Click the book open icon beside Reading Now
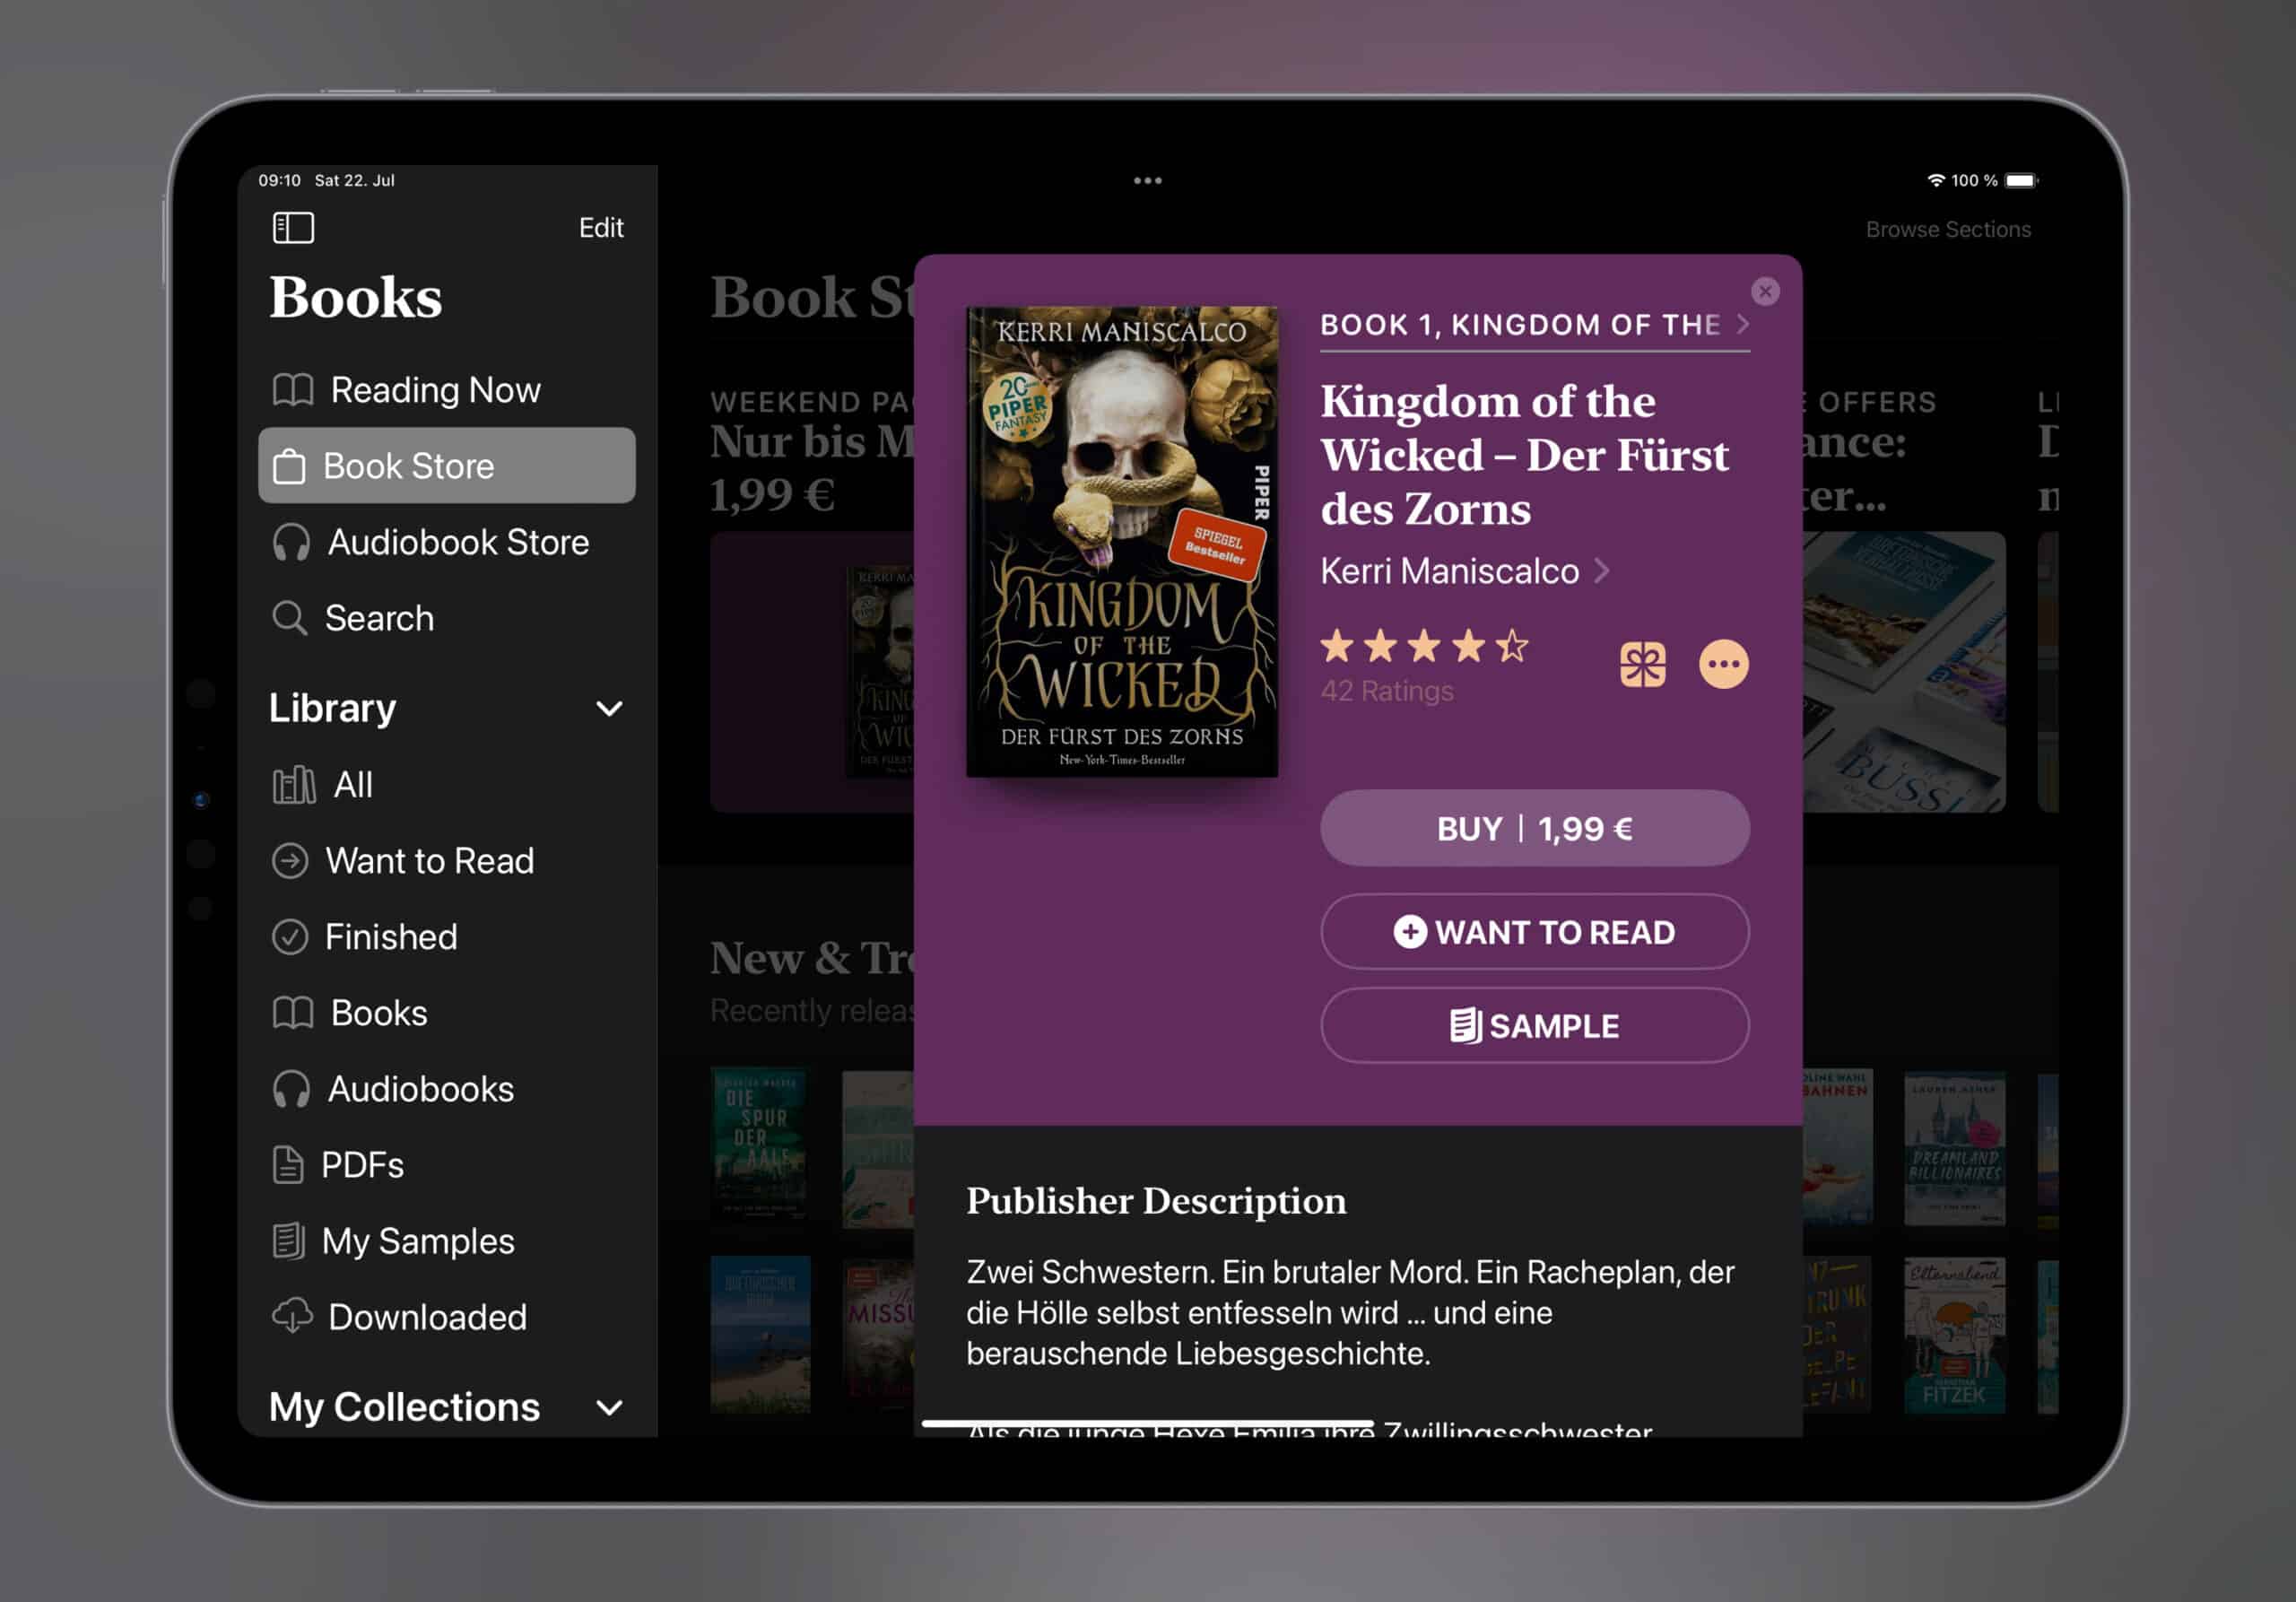This screenshot has width=2296, height=1602. pos(293,390)
